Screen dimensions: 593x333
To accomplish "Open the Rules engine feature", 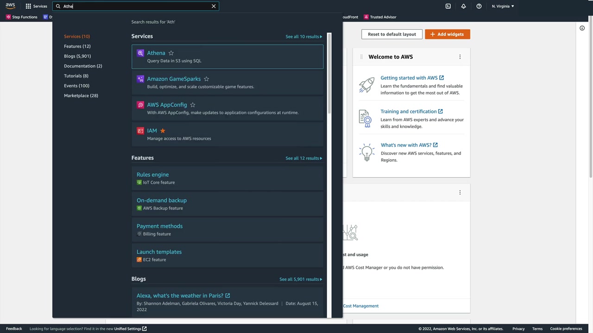I will click(152, 175).
